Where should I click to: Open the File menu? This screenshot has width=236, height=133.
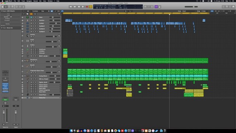(15, 1)
